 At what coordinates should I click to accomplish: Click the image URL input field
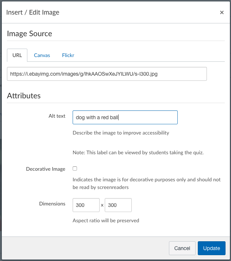click(x=107, y=73)
